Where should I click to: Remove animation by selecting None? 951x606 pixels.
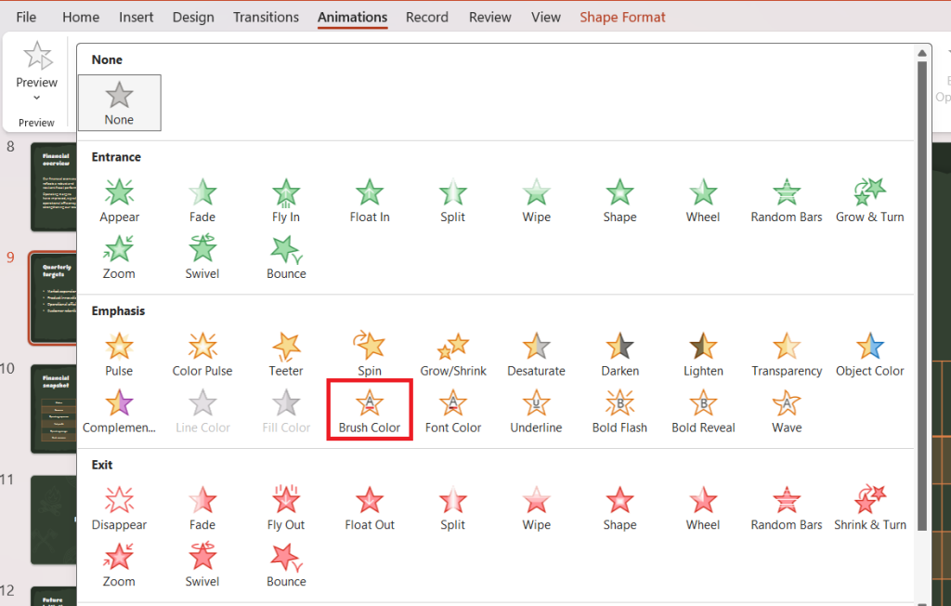119,102
